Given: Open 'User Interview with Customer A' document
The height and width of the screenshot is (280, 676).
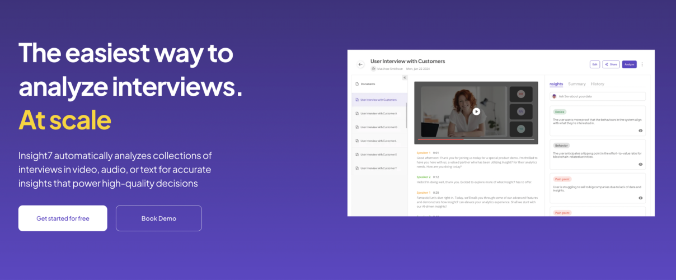Looking at the screenshot, I should tap(379, 113).
